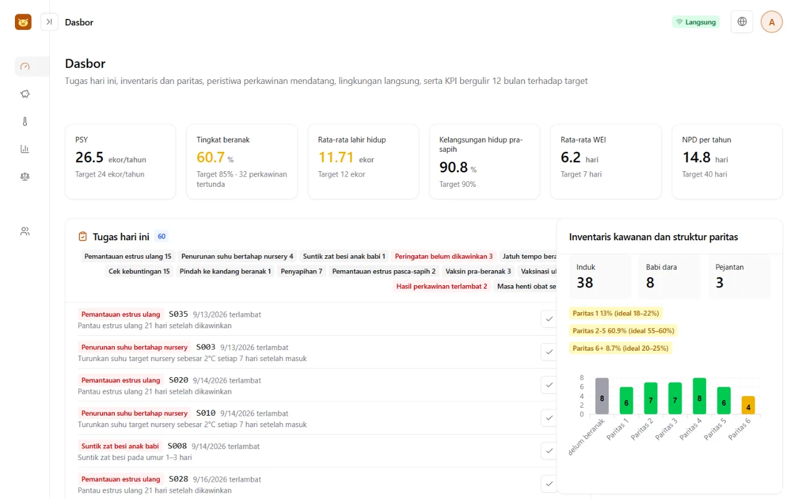
Task: Select the Penyapihan 7 task filter
Action: click(302, 271)
